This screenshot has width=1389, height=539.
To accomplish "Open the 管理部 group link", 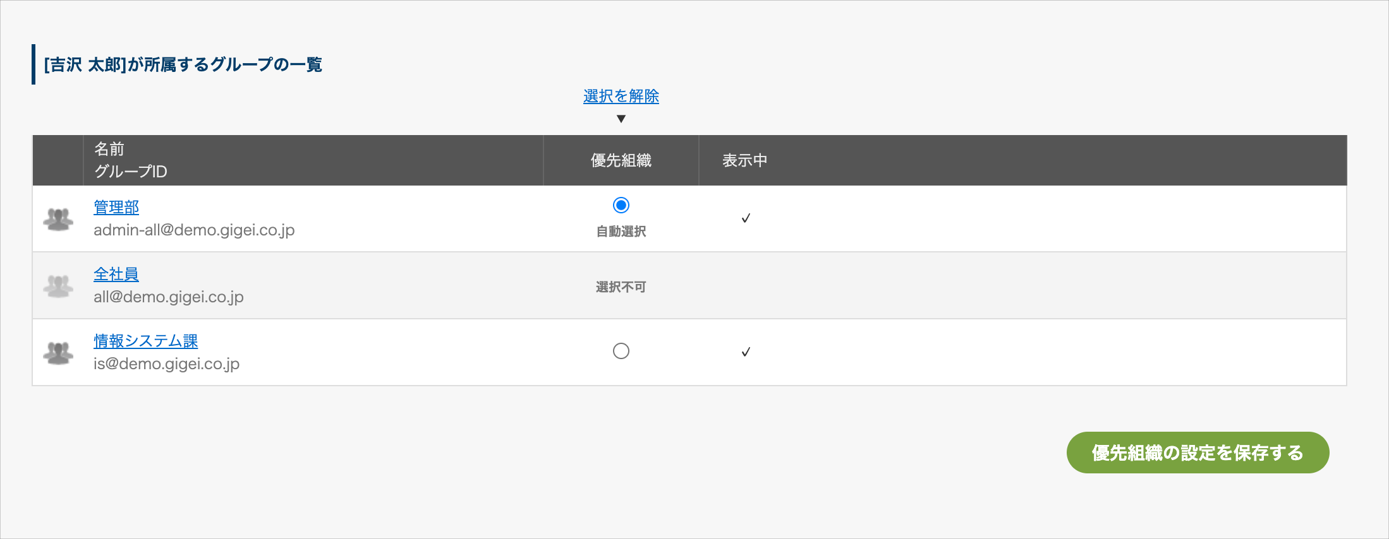I will click(116, 207).
